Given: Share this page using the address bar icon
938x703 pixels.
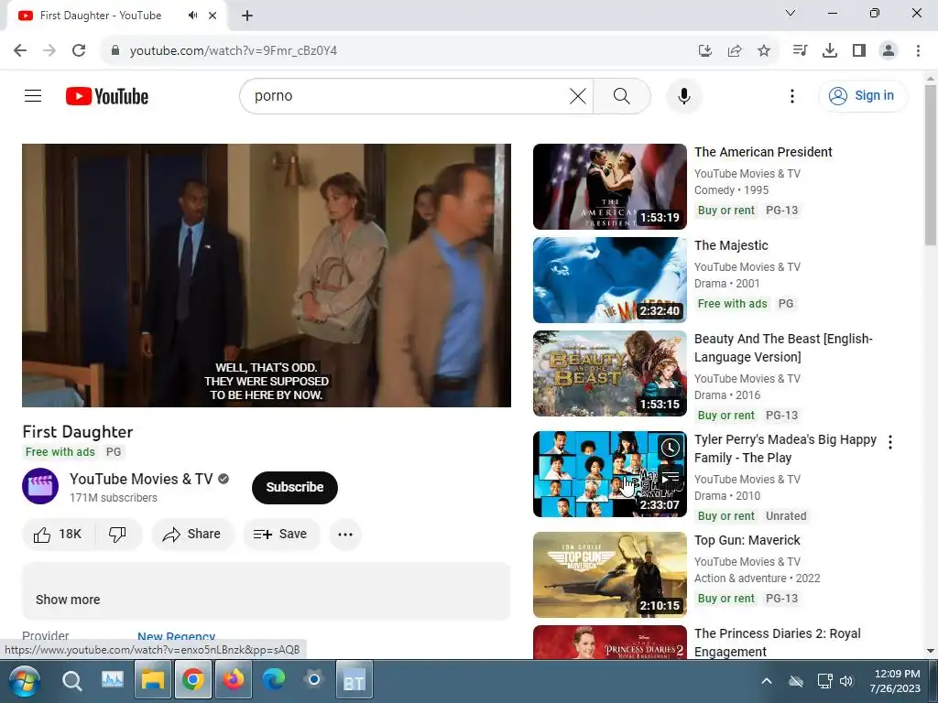Looking at the screenshot, I should click(735, 51).
